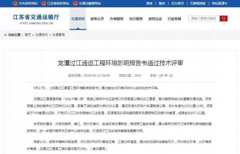240x154 pixels.
Task: Click the 江苏省交通运输厅 site logo
Action: tap(36, 19)
